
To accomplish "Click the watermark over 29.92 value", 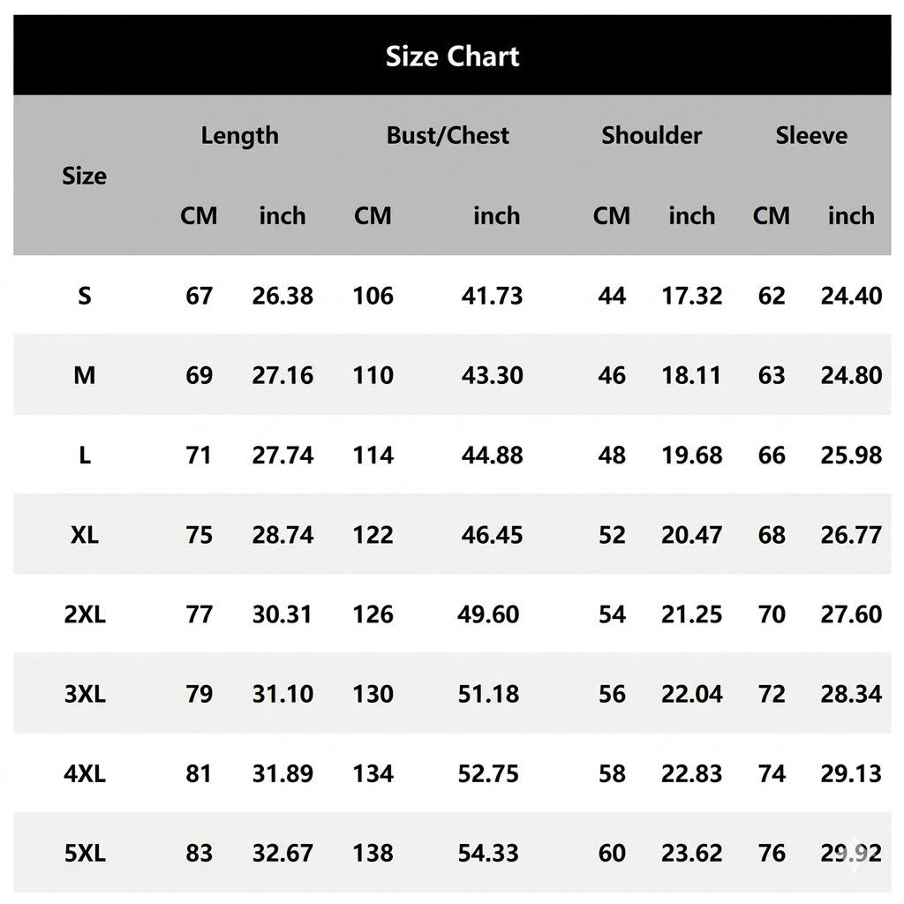I will [854, 853].
